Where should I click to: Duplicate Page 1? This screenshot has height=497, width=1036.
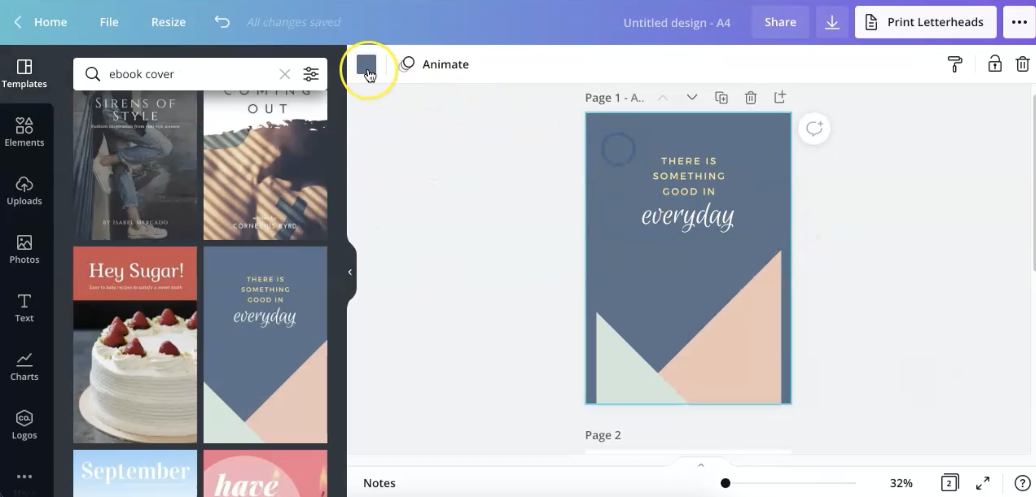(x=721, y=97)
